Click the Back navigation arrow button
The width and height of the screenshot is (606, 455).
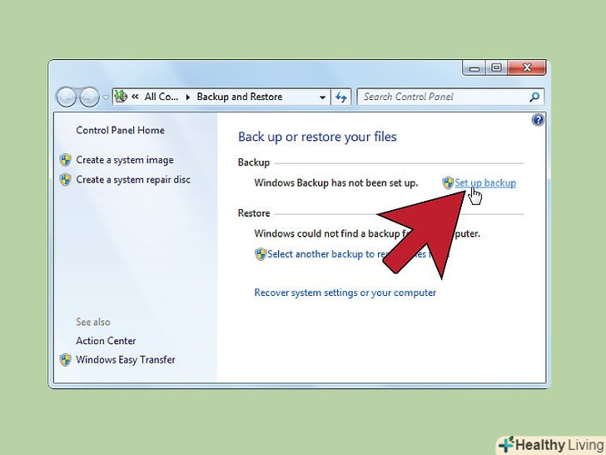click(67, 97)
